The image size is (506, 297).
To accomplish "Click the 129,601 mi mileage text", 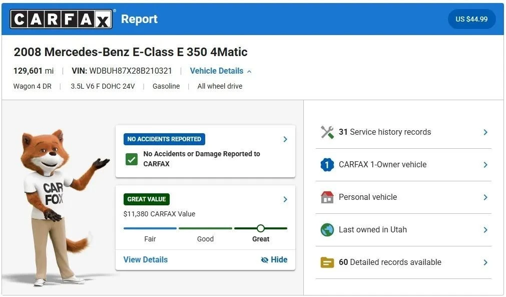I will (34, 71).
